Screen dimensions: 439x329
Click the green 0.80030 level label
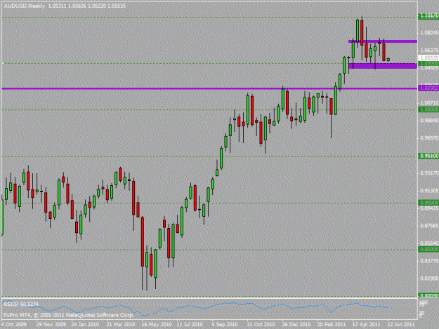click(428, 295)
